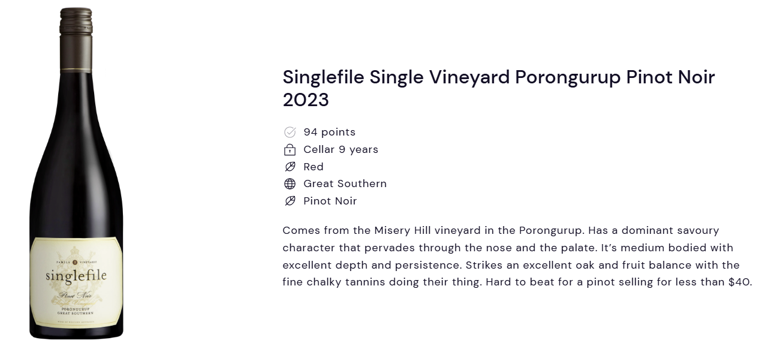
Task: Click the wine bottle product image
Action: (76, 173)
